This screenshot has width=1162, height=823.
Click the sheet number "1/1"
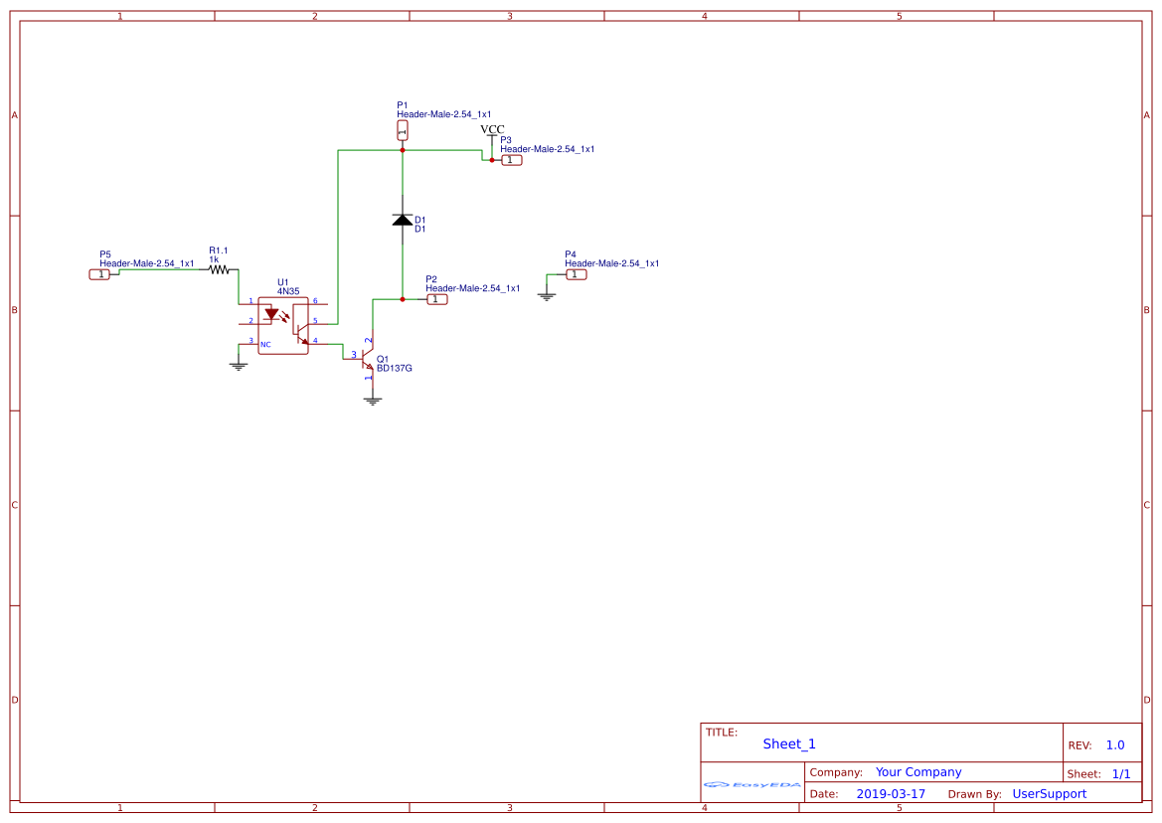[1121, 774]
